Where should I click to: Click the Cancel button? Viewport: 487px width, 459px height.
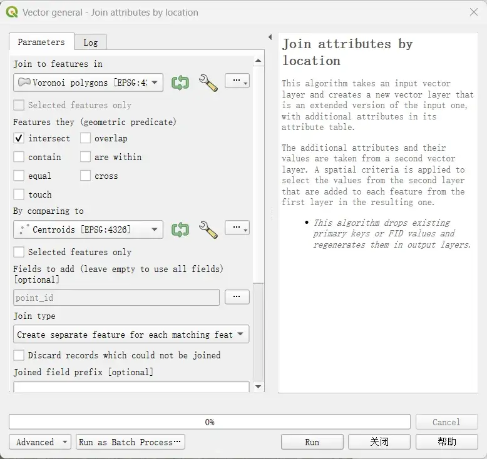(446, 422)
